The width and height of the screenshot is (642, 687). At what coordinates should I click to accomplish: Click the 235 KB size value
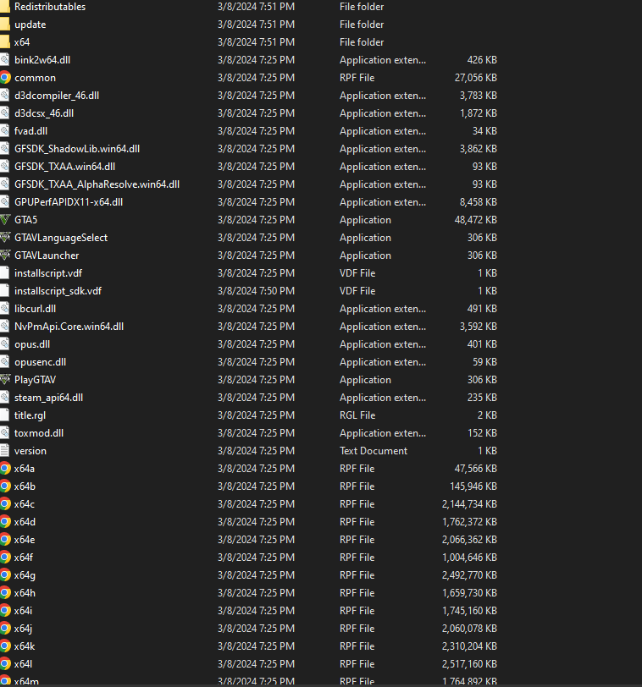pyautogui.click(x=483, y=398)
